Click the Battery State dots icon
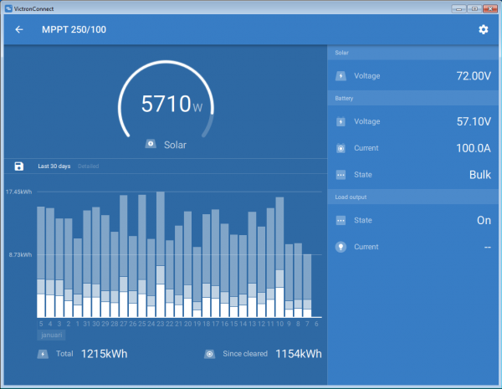This screenshot has height=389, width=502. point(341,175)
